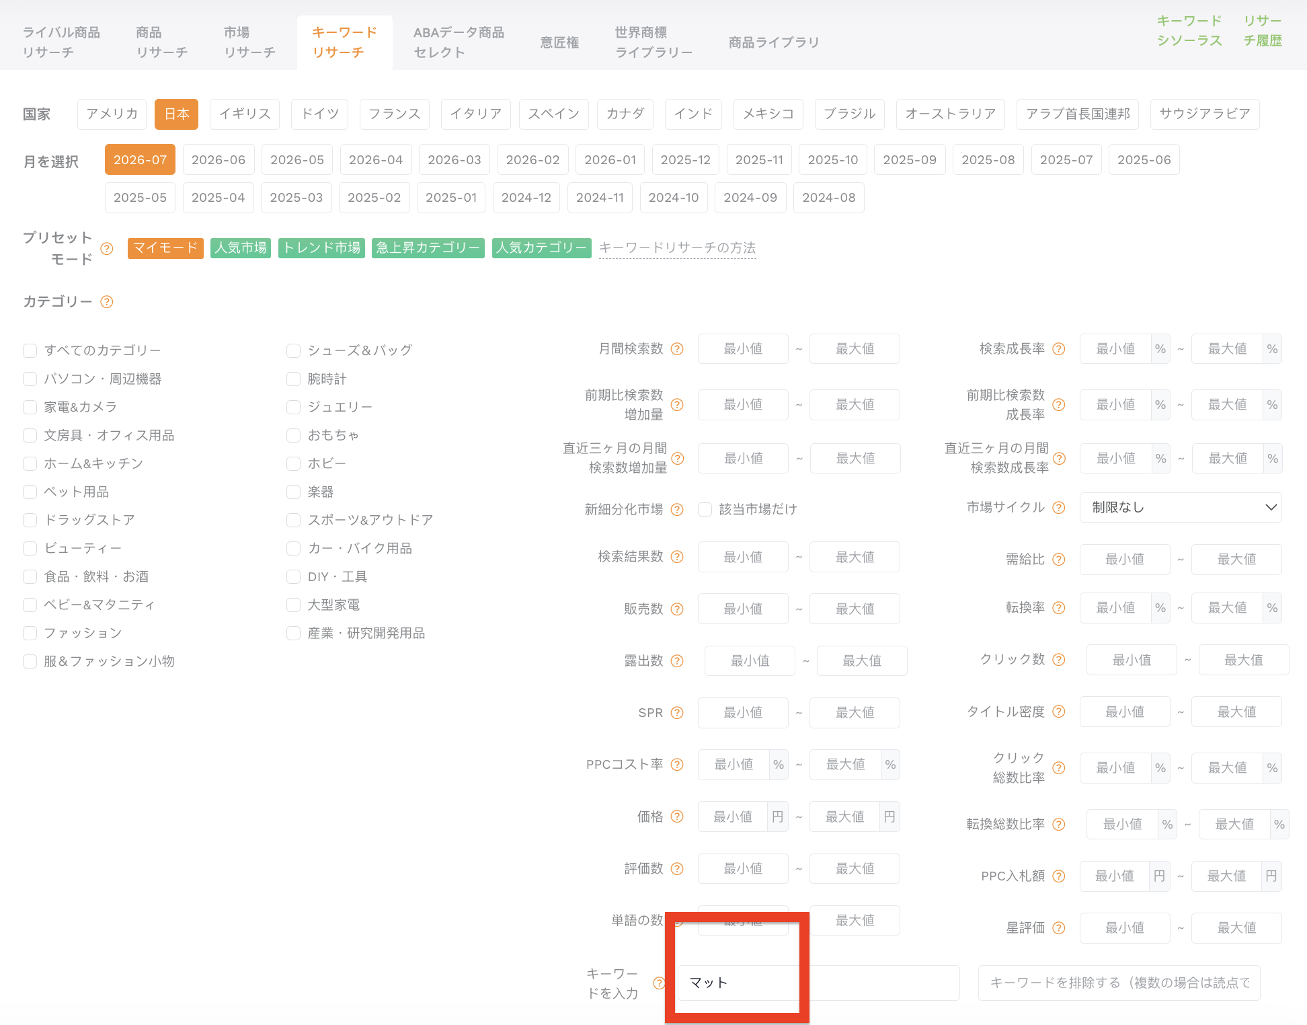1307x1025 pixels.
Task: Click help icon for クリック数
Action: [1058, 660]
